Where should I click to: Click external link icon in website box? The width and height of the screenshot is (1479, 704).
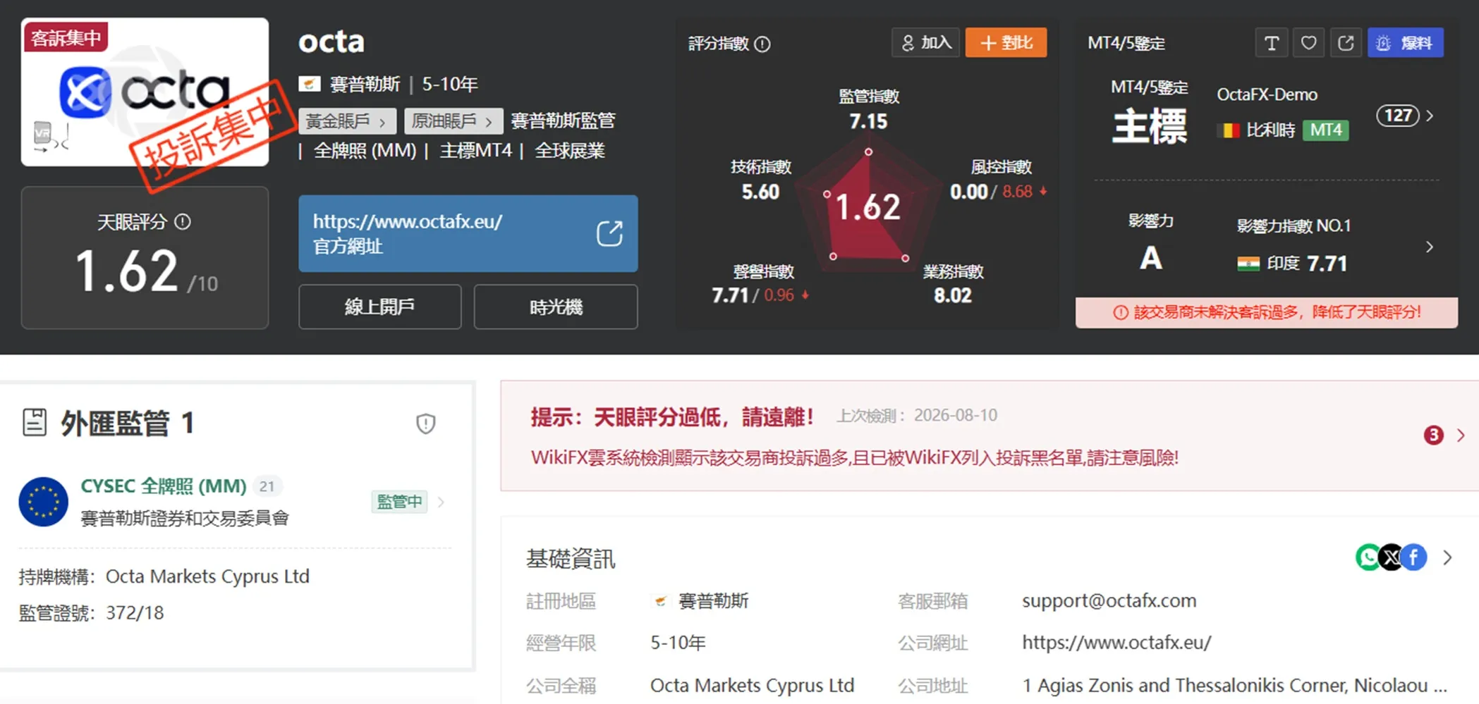[x=609, y=233]
